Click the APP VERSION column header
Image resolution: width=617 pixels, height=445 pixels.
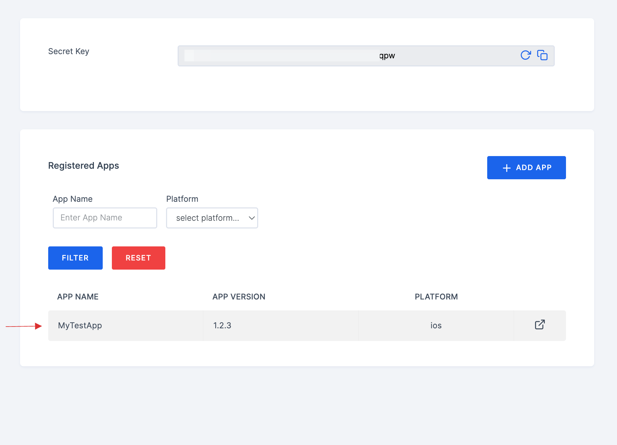238,297
